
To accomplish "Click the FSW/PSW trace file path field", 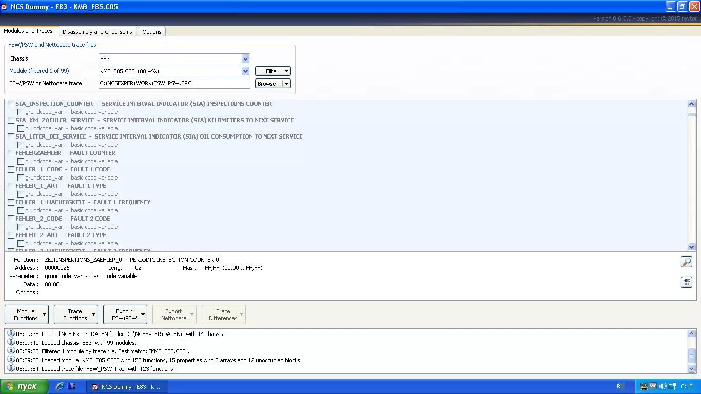I will pos(174,83).
